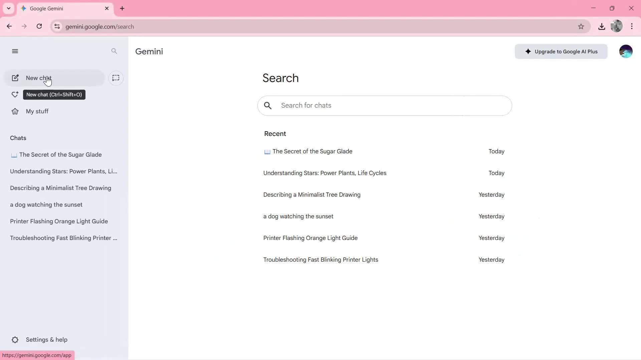641x360 pixels.
Task: Open Settings & help via gear icon
Action: tap(15, 339)
